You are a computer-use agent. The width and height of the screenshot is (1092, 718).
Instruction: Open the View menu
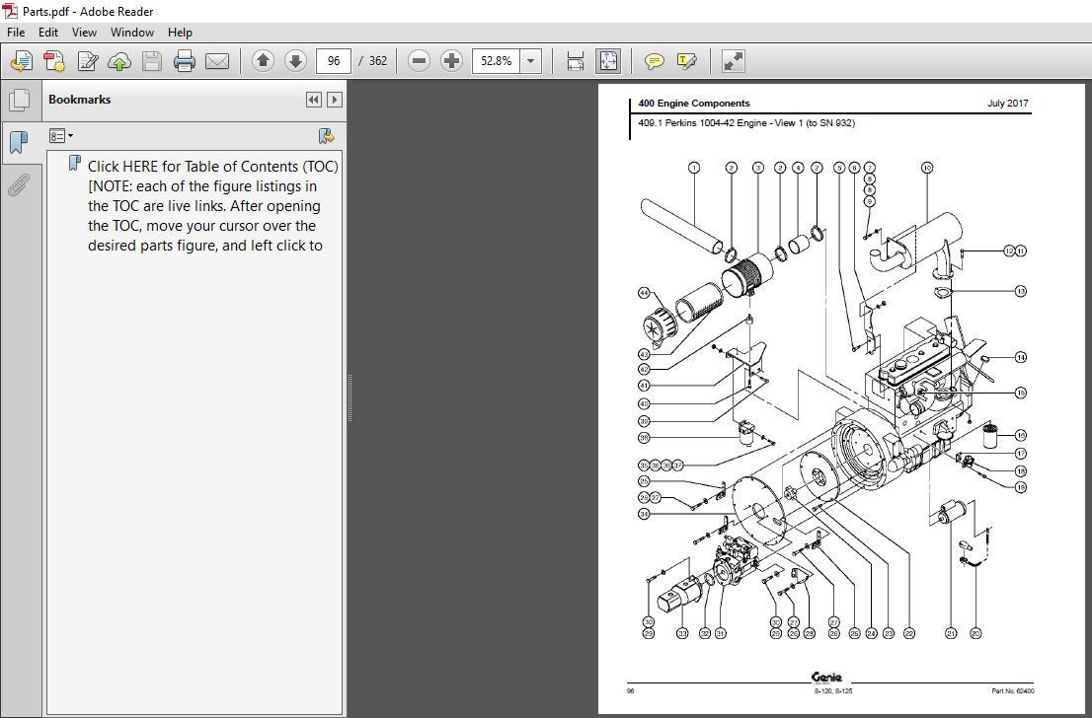84,32
